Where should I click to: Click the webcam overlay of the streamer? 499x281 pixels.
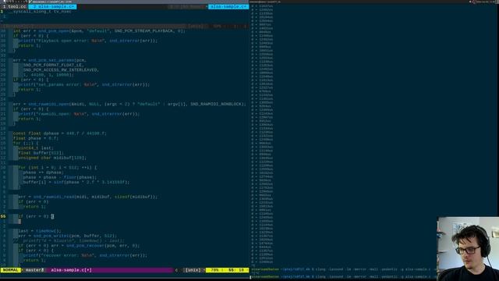468,249
